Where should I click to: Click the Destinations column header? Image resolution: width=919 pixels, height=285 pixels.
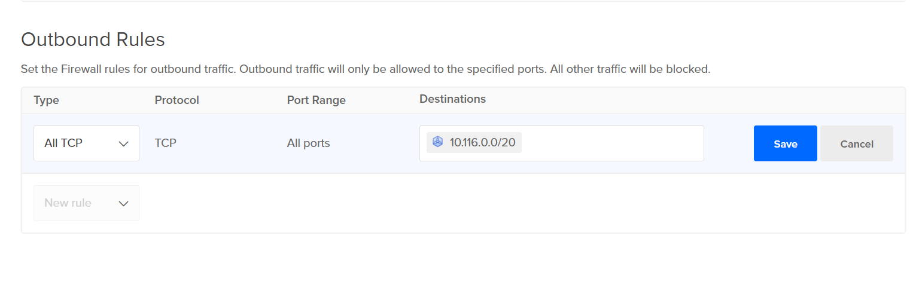point(452,99)
